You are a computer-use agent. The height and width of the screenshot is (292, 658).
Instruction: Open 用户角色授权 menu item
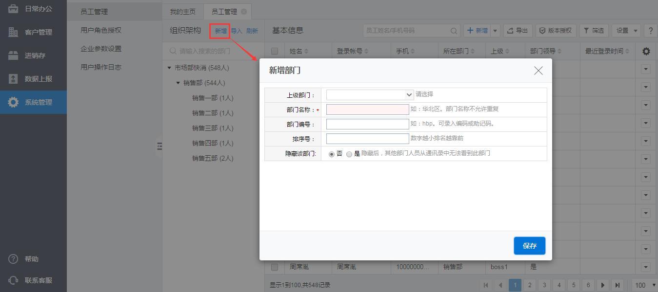point(101,30)
